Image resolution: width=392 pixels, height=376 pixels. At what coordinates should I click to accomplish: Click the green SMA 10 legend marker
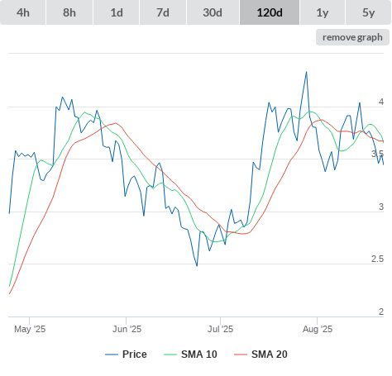(x=170, y=355)
